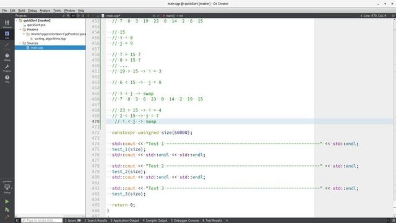Select quickSort.pro file
The width and height of the screenshot is (396, 223).
[36, 25]
